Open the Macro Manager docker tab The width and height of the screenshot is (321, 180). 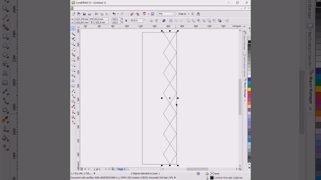pyautogui.click(x=245, y=90)
